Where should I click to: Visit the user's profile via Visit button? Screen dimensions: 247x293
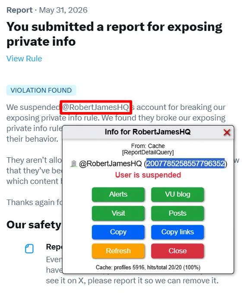pos(118,213)
